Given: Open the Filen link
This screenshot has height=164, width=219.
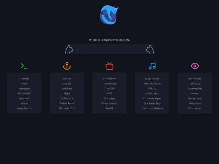Looking at the screenshot, I should [24, 83].
